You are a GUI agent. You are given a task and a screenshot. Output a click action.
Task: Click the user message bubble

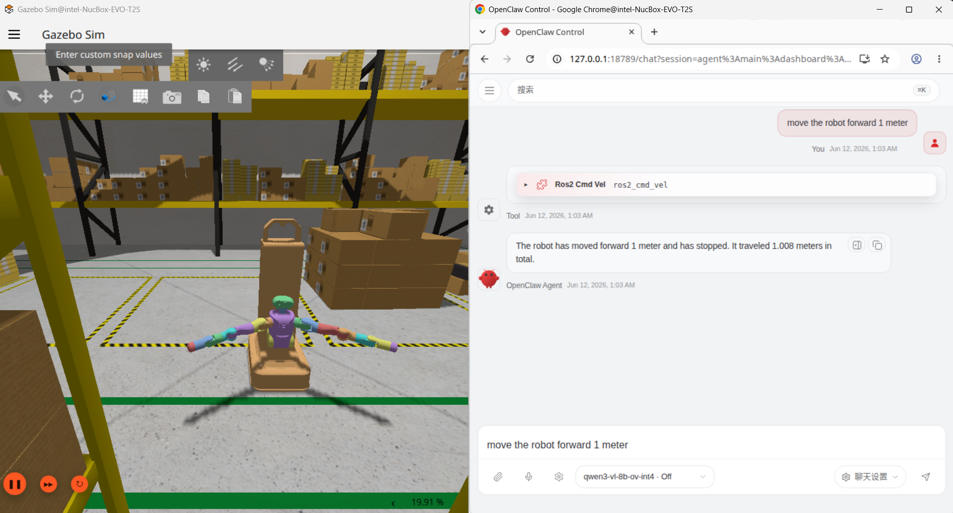click(x=847, y=123)
